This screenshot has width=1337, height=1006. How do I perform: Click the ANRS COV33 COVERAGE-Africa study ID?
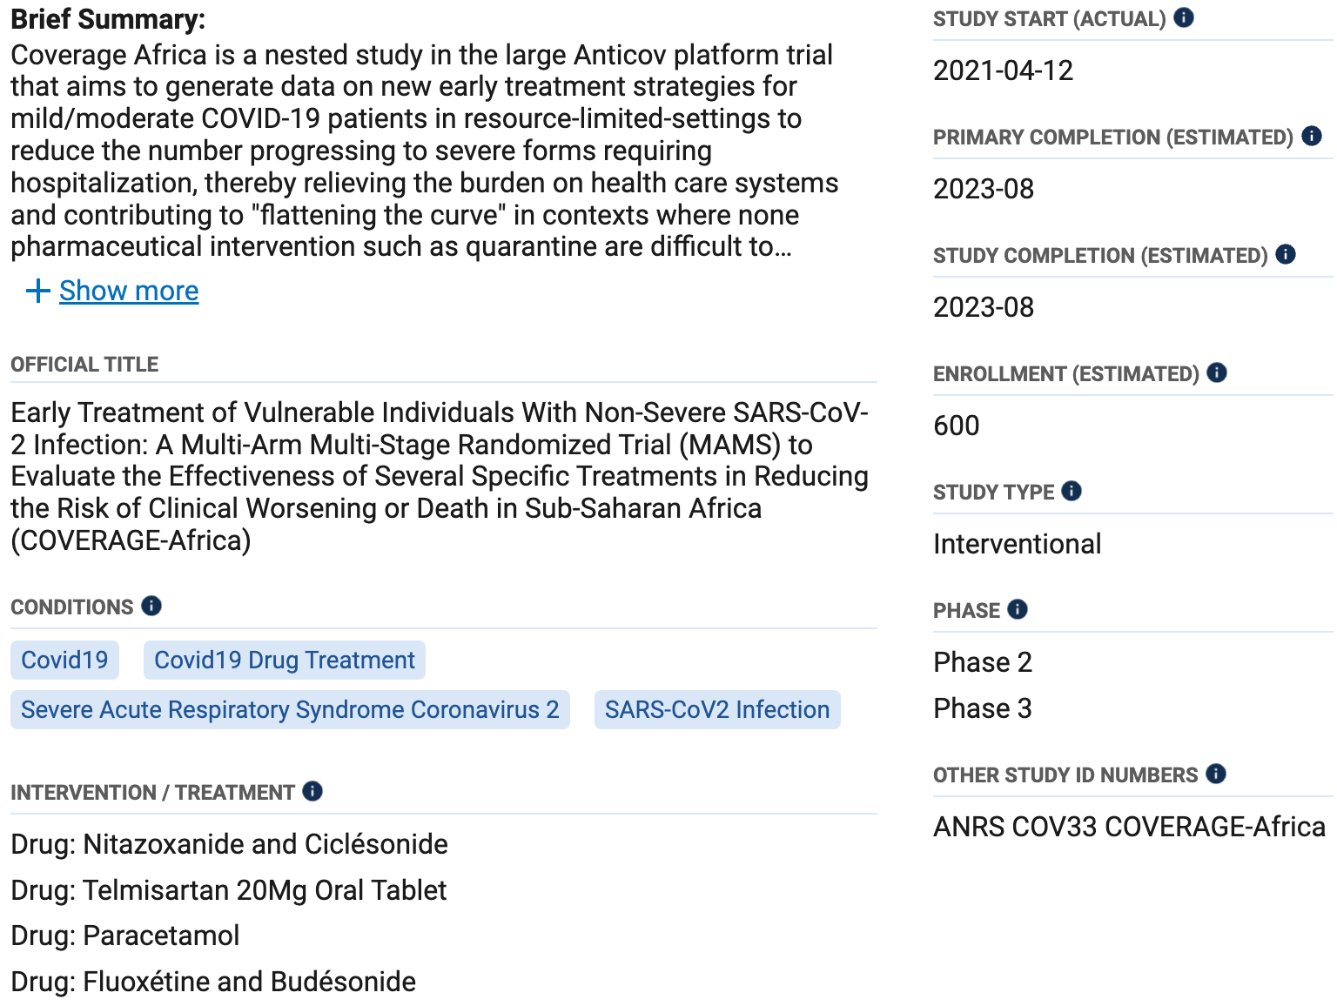click(x=1129, y=826)
